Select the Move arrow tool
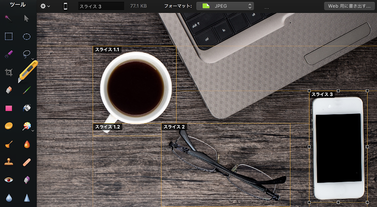The width and height of the screenshot is (377, 207). click(27, 18)
